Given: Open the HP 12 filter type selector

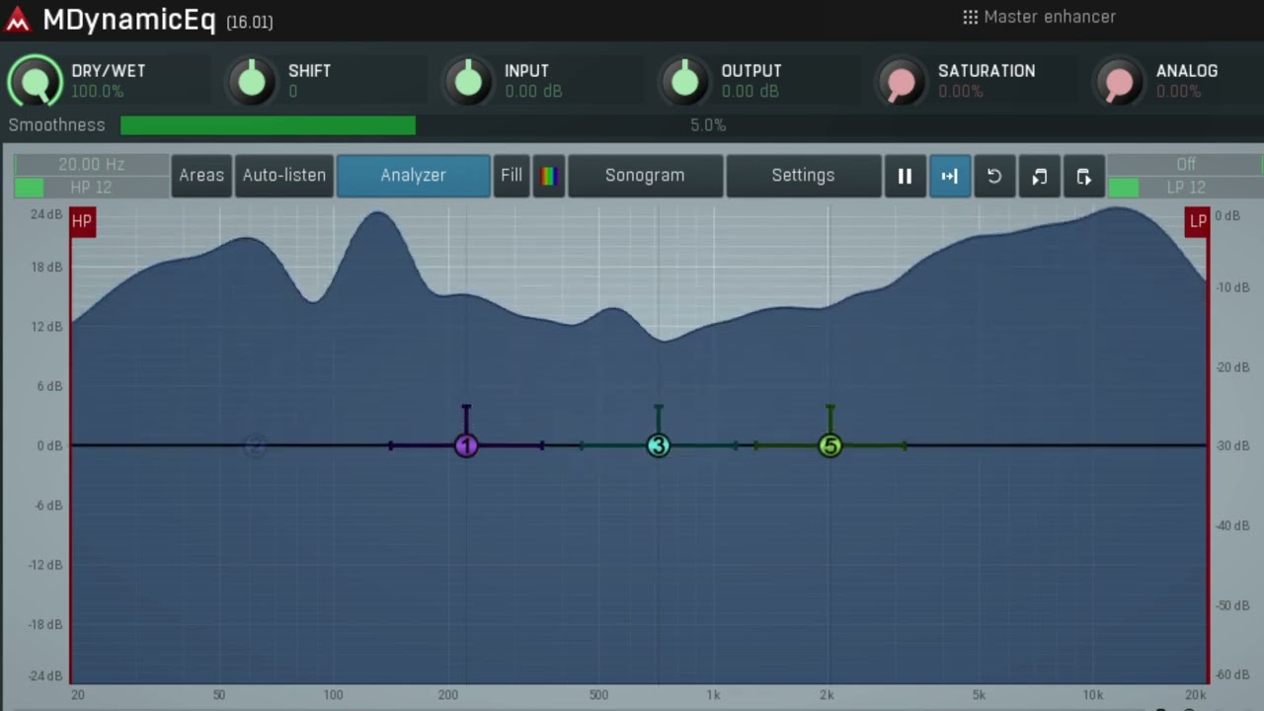Looking at the screenshot, I should (91, 188).
